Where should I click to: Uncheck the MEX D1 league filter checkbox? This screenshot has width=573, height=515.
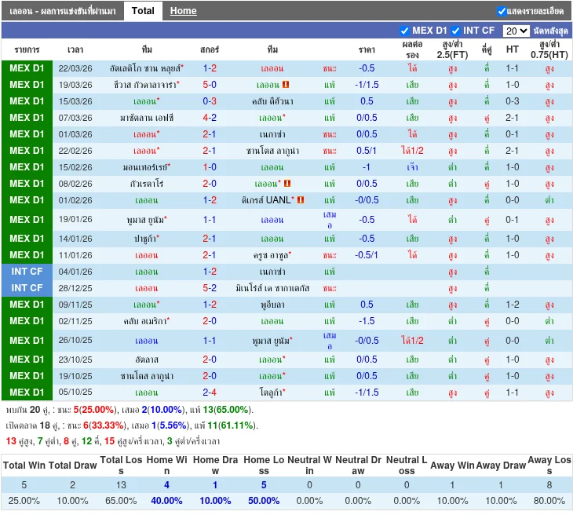405,31
